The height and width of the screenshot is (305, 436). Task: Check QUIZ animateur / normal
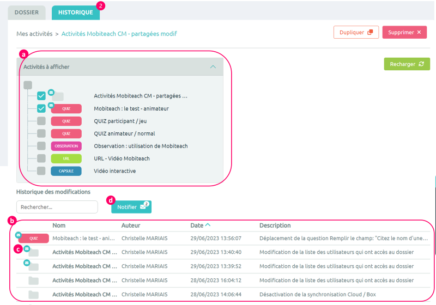(x=41, y=133)
